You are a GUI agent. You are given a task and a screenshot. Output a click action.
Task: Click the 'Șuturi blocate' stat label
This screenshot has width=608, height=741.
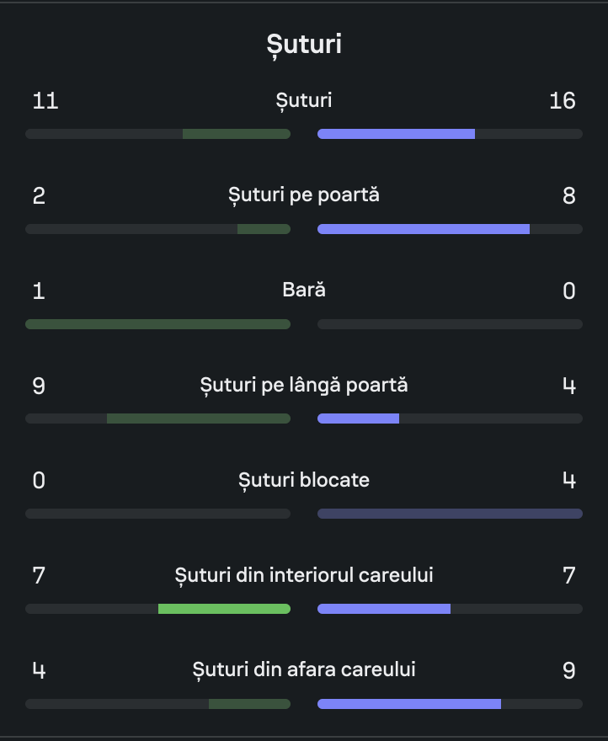pos(304,481)
